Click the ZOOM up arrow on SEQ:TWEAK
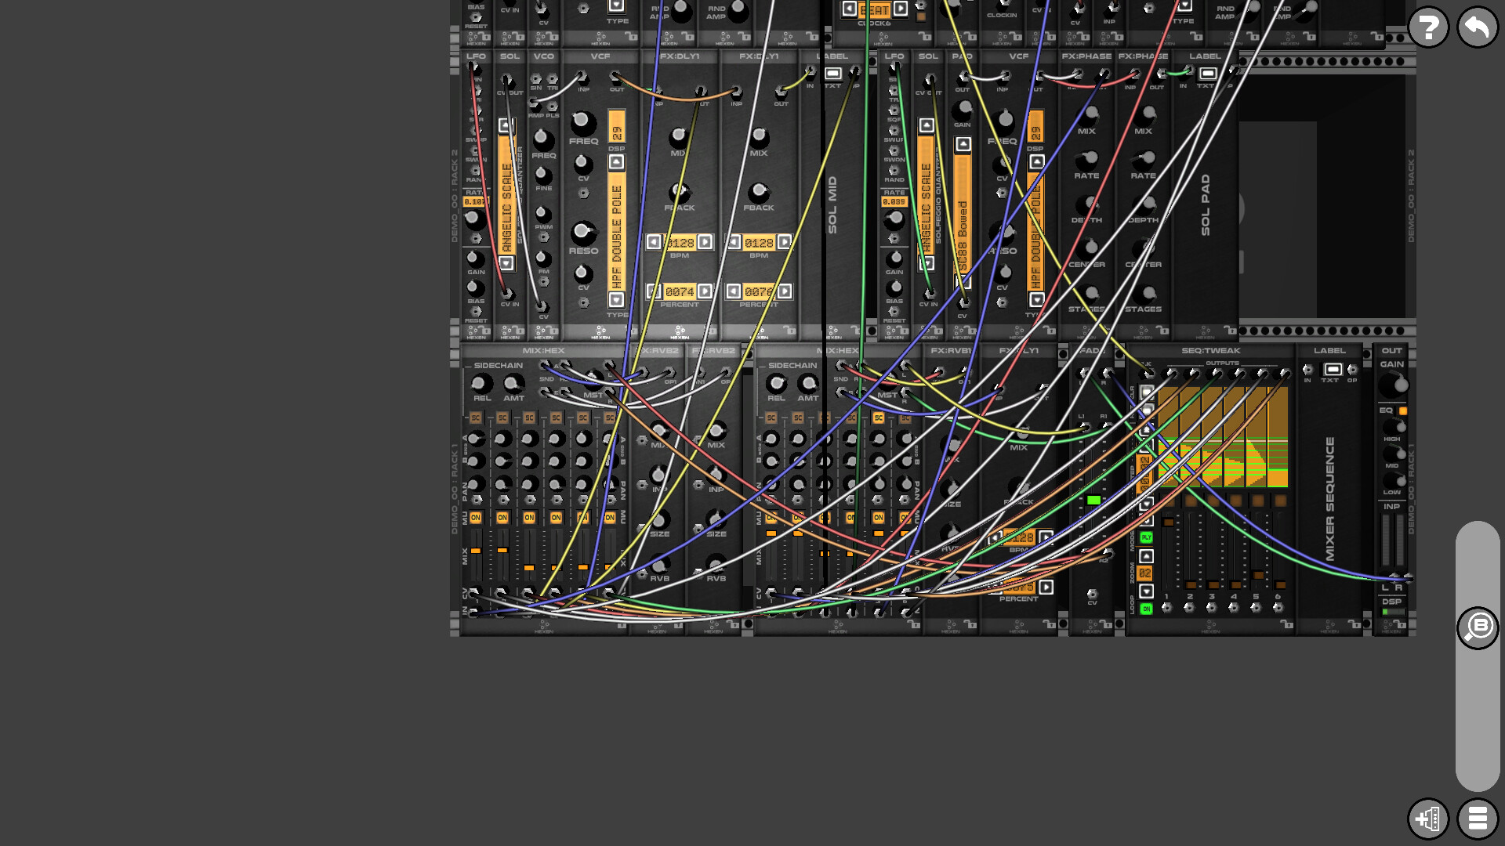 [1146, 555]
